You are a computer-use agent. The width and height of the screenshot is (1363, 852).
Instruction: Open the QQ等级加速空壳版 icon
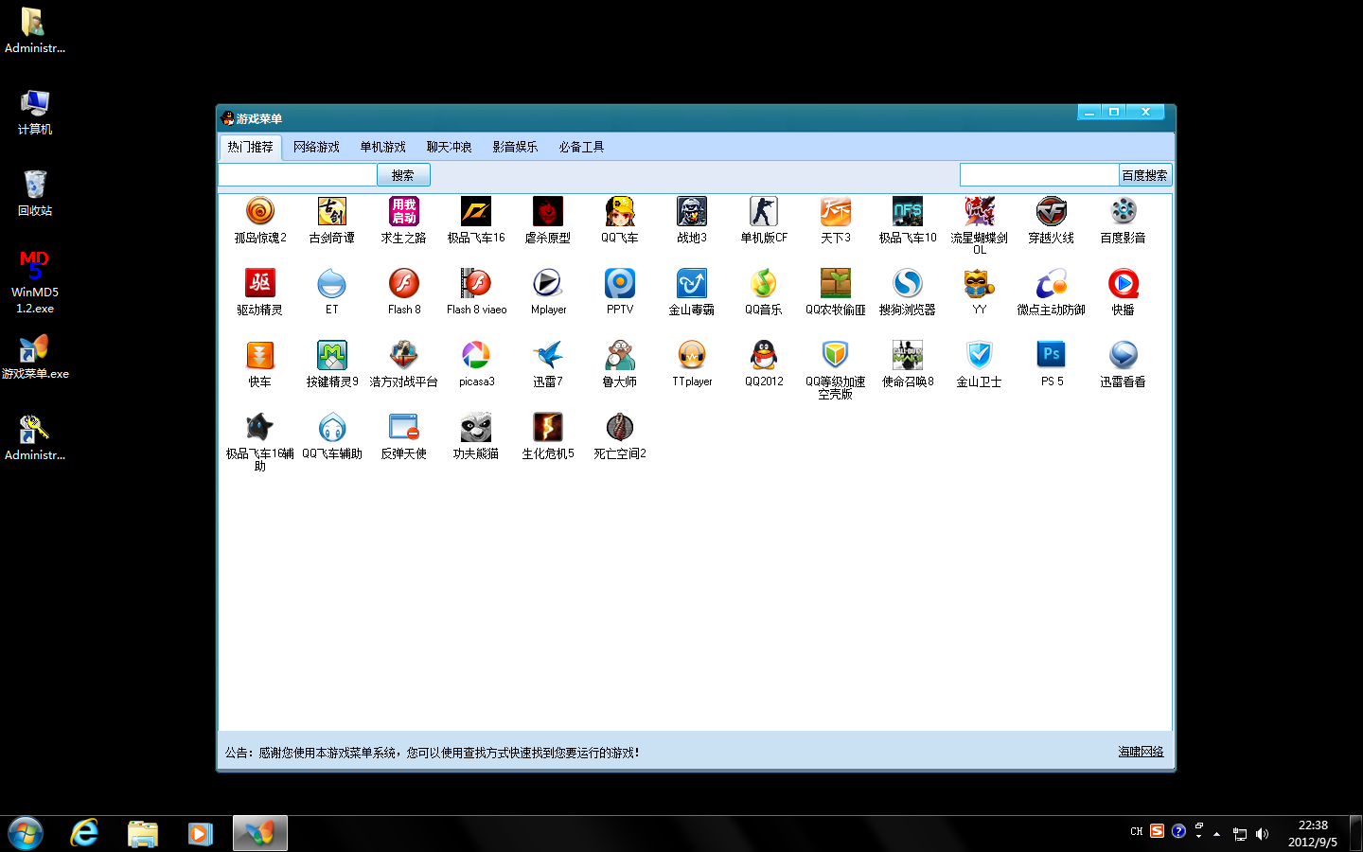click(x=836, y=355)
